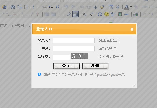Toggle the subscript button
Screen dimensions: 157x108
coord(84,14)
